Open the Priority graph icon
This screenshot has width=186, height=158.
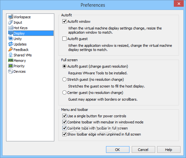(x=11, y=66)
